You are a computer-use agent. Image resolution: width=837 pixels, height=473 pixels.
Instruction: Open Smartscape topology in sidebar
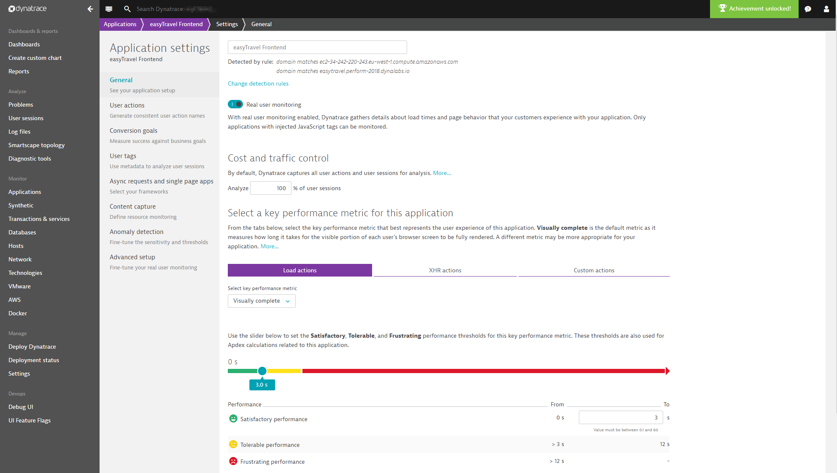(x=36, y=145)
